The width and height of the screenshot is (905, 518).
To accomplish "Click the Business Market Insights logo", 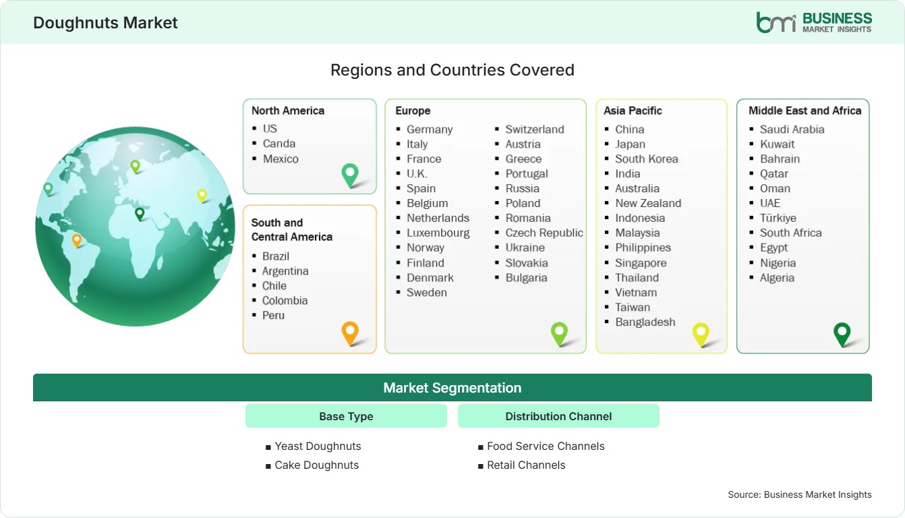I will point(814,22).
